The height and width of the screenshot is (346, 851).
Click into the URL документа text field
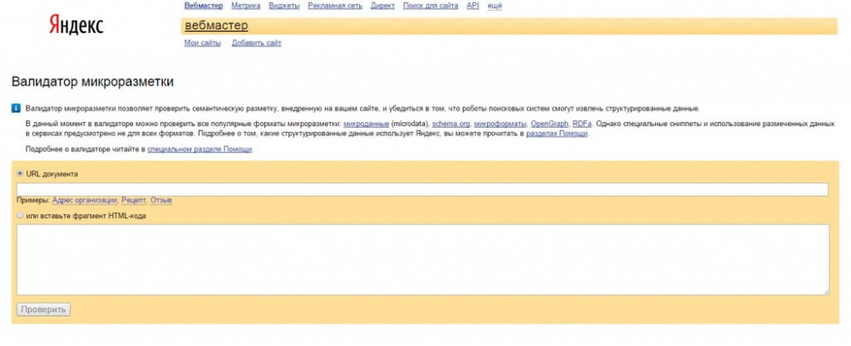coord(422,189)
